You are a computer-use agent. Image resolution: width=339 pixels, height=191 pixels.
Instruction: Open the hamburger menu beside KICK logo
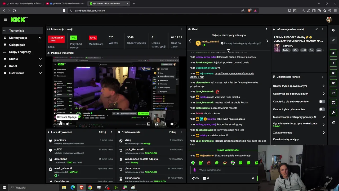[x=6, y=20]
